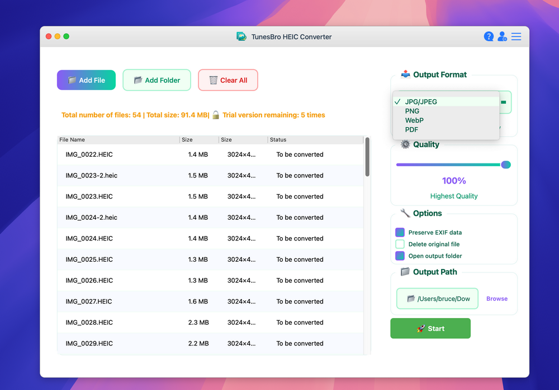The width and height of the screenshot is (559, 390).
Task: Click the Status column header
Action: 315,139
